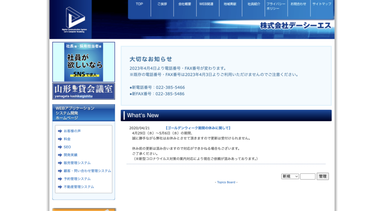The width and height of the screenshot is (384, 211).
Task: Click the SNSで求人 recruitment banner
Action: tap(84, 62)
